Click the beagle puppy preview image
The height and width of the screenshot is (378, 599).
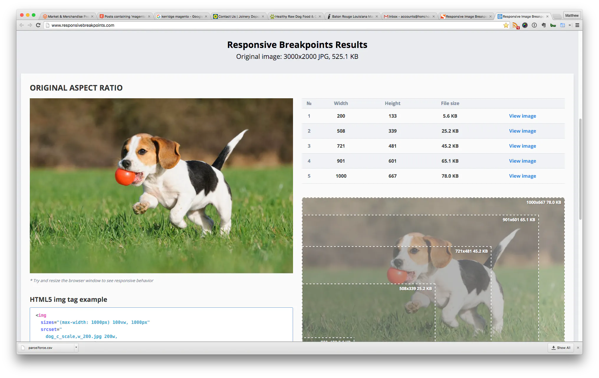[x=161, y=186]
